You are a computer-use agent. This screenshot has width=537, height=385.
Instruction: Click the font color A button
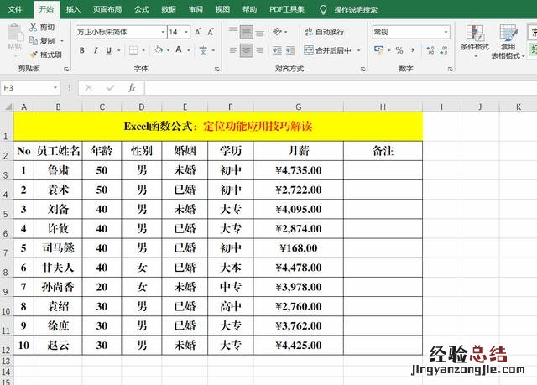tap(179, 50)
